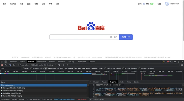
Task: Click the Baidu logo
Action: 91,26
